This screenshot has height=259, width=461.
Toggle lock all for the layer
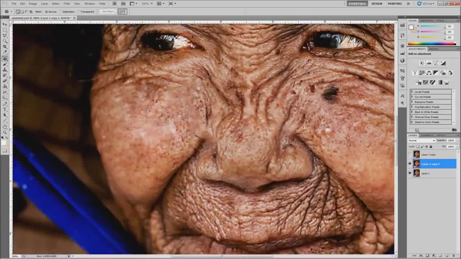pyautogui.click(x=431, y=146)
